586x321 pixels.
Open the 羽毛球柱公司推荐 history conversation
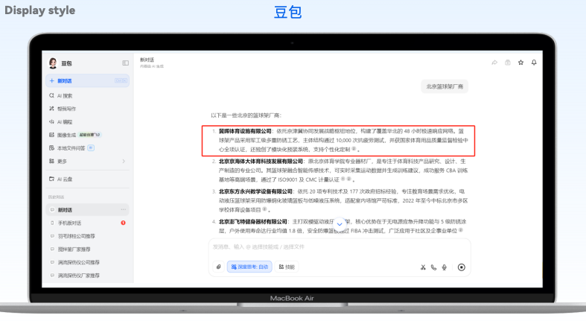pos(77,236)
